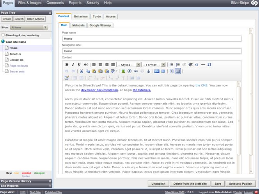This screenshot has height=194, width=259.
Task: Insert a bulleted list
Action: pyautogui.click(x=171, y=65)
